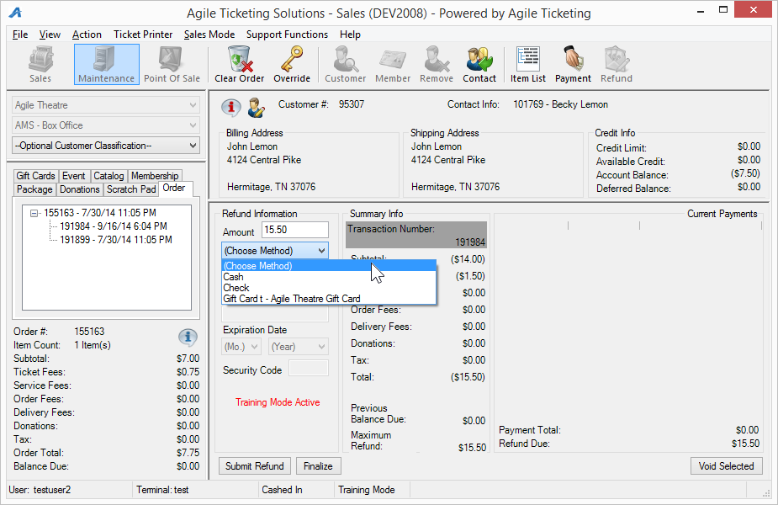The width and height of the screenshot is (778, 505).
Task: Open the Agile Theatre dropdown
Action: coord(106,105)
